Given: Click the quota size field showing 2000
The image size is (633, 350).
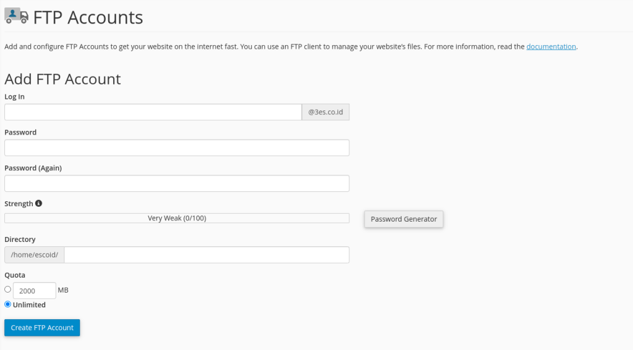Looking at the screenshot, I should (34, 291).
